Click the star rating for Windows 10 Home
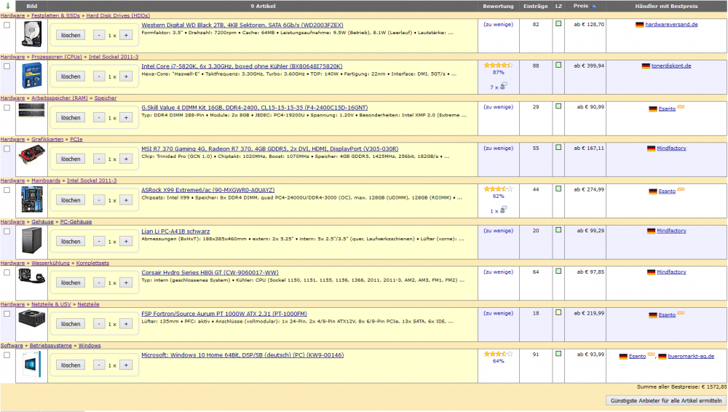 498,354
